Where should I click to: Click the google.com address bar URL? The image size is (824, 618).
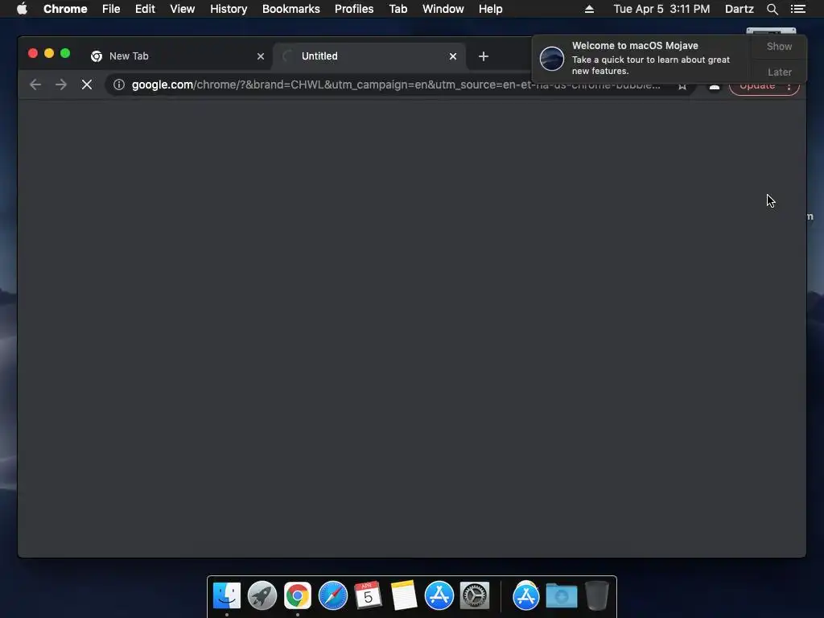pyautogui.click(x=396, y=84)
